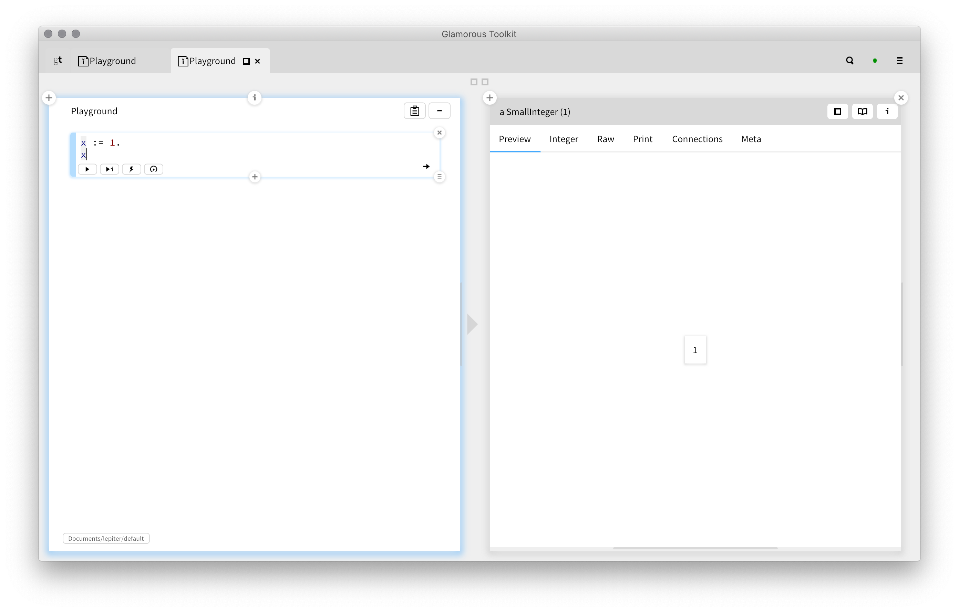The image size is (959, 612).
Task: Add a new snippet with the plus button
Action: point(255,177)
